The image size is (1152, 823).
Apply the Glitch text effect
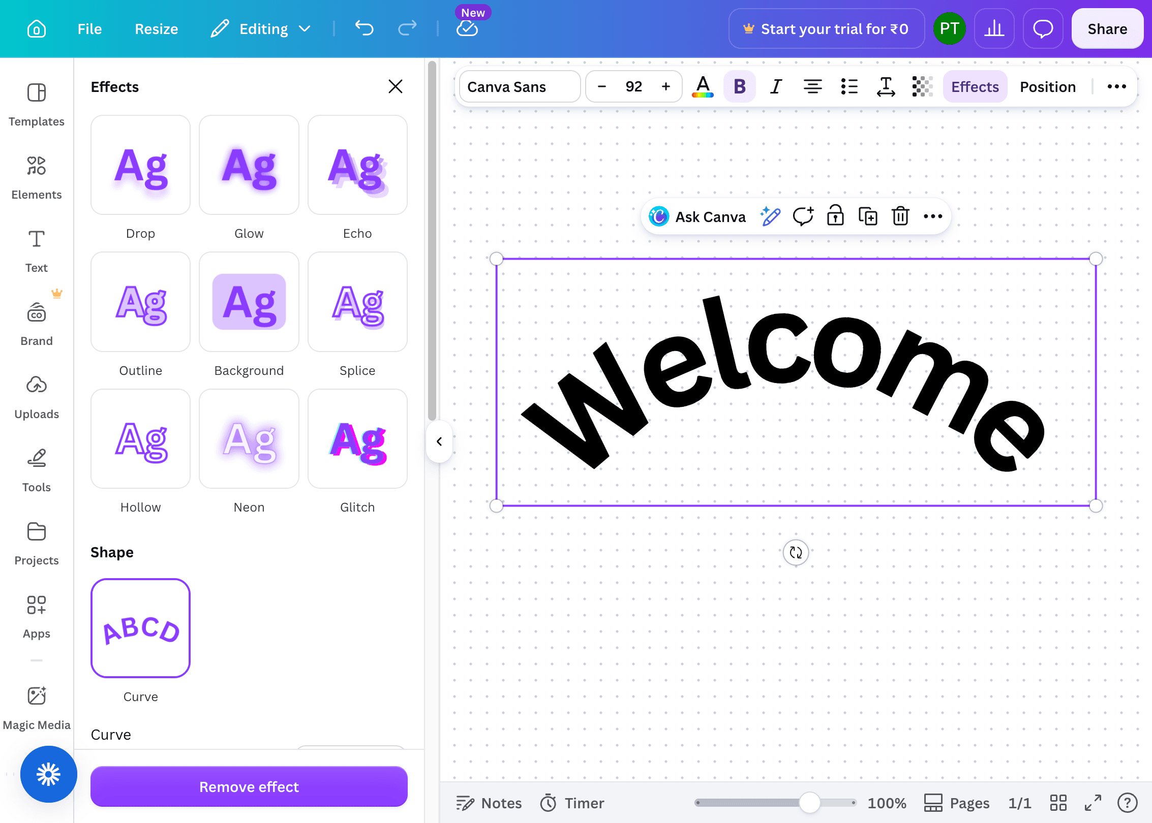[357, 439]
